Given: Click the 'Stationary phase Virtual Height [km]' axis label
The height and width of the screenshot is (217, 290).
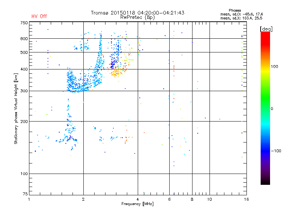Looking at the screenshot, I should click(16, 109).
